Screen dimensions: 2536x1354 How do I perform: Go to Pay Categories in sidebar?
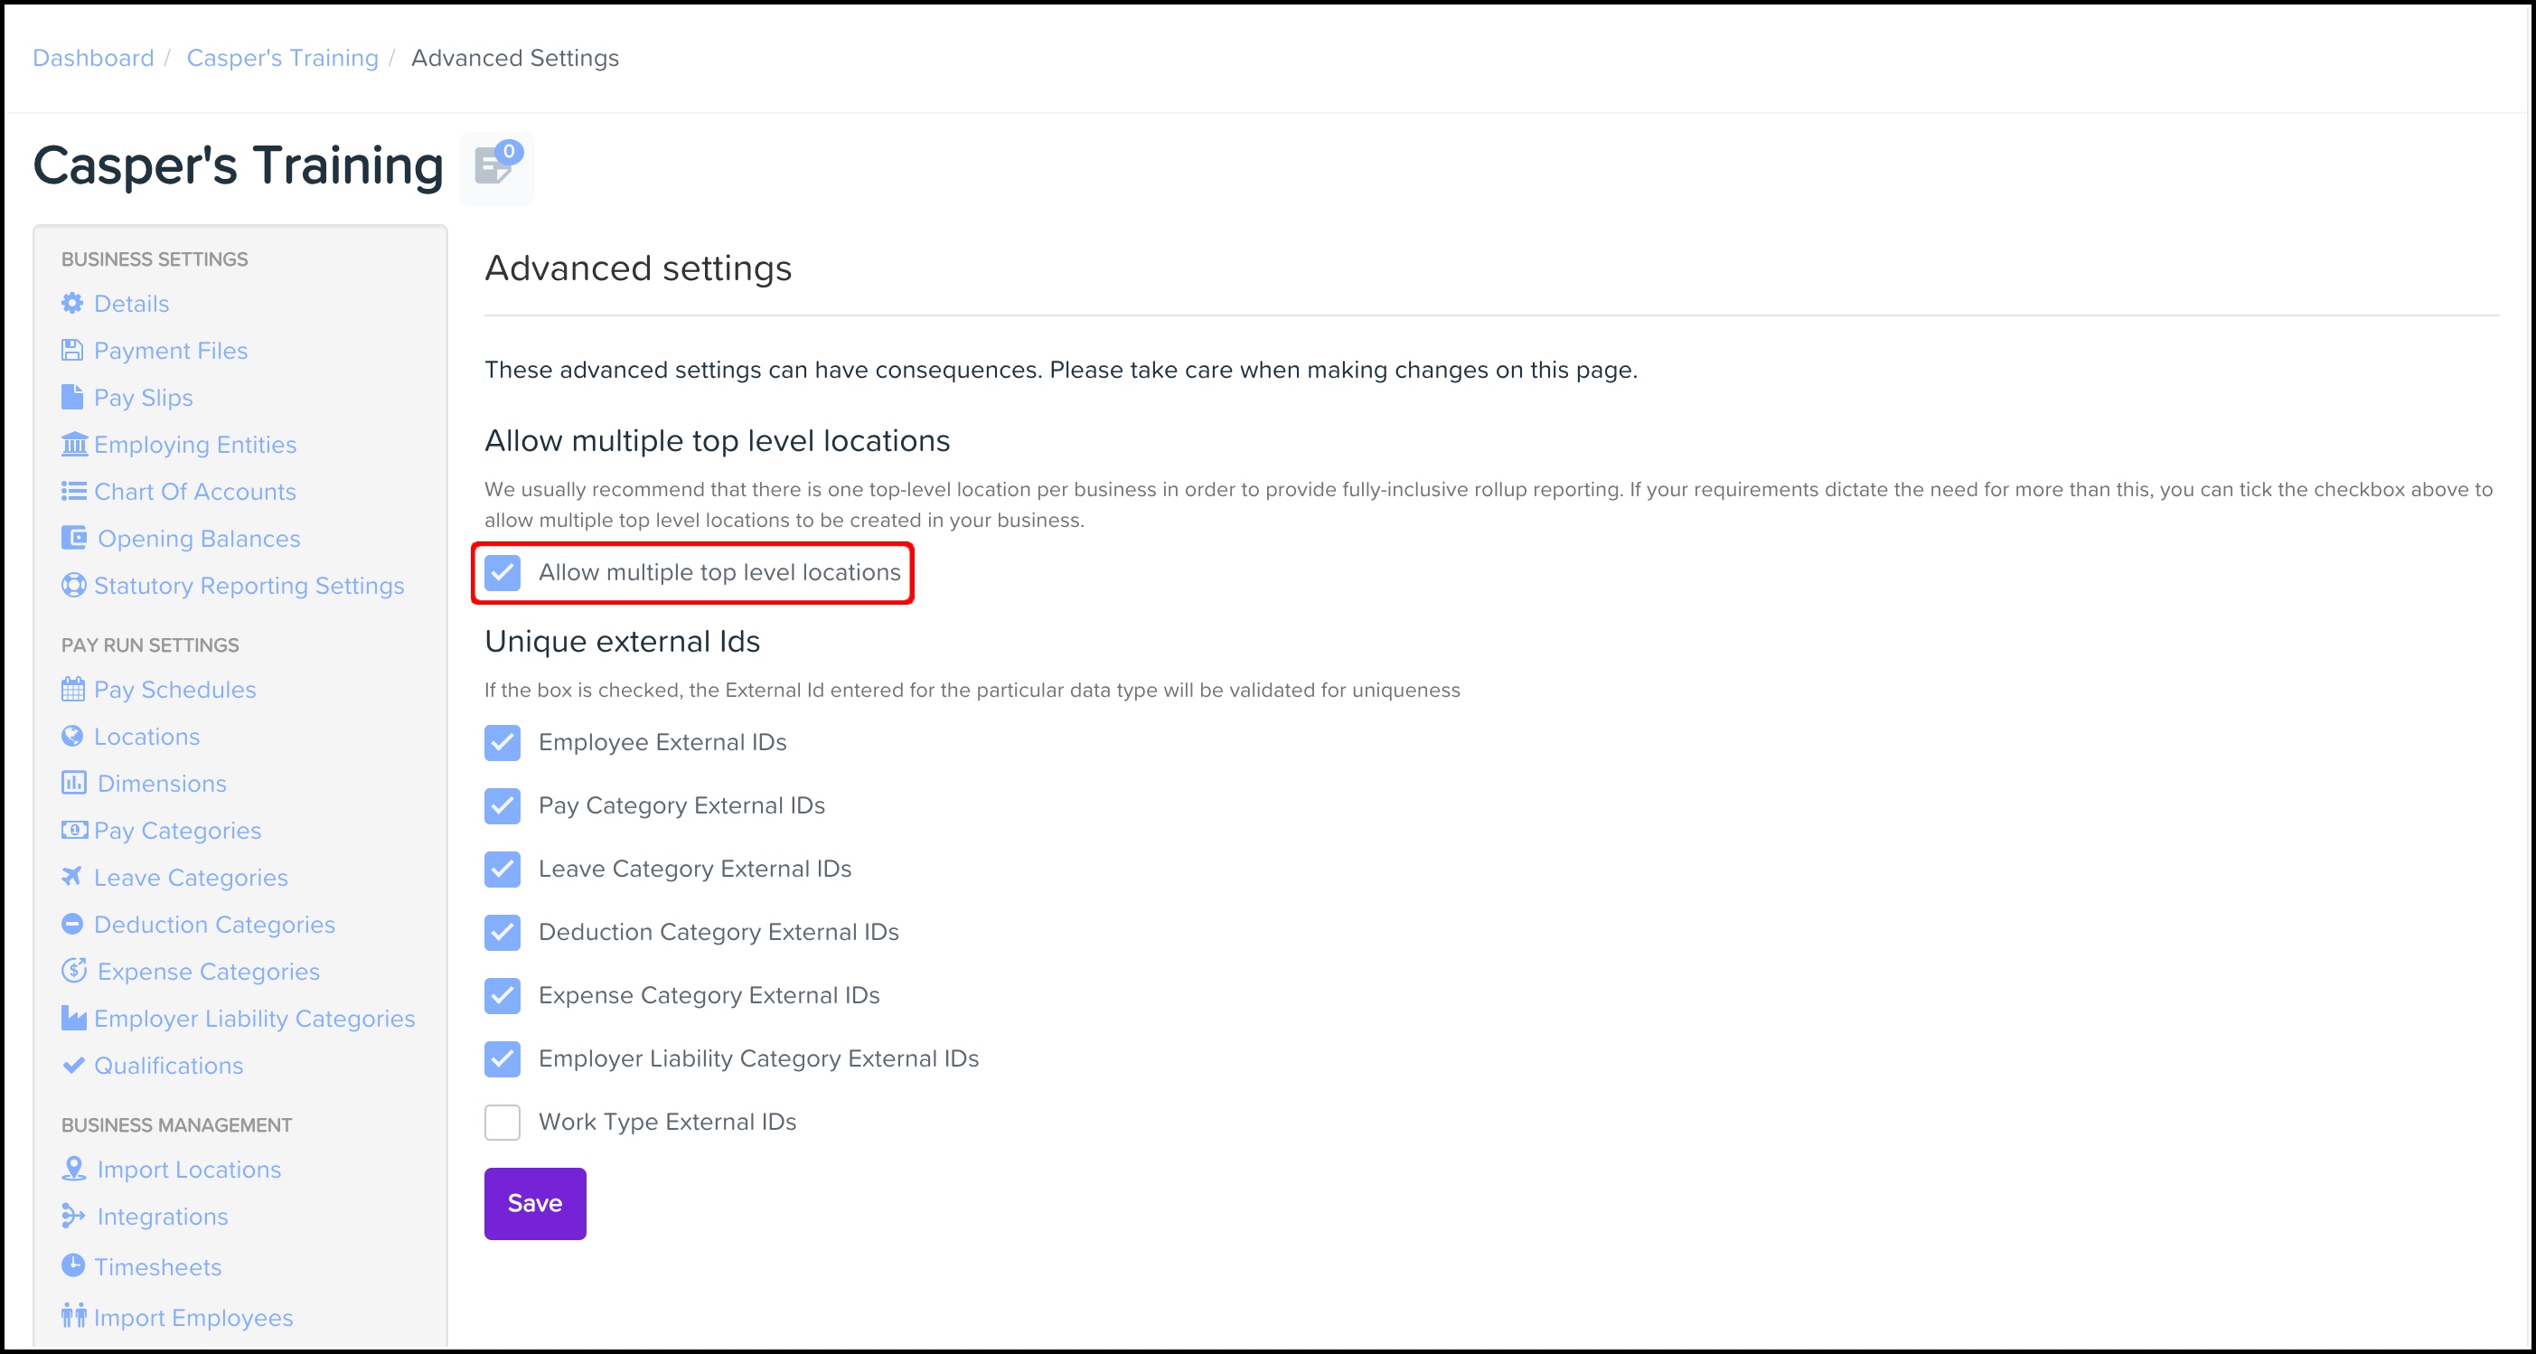(x=177, y=830)
